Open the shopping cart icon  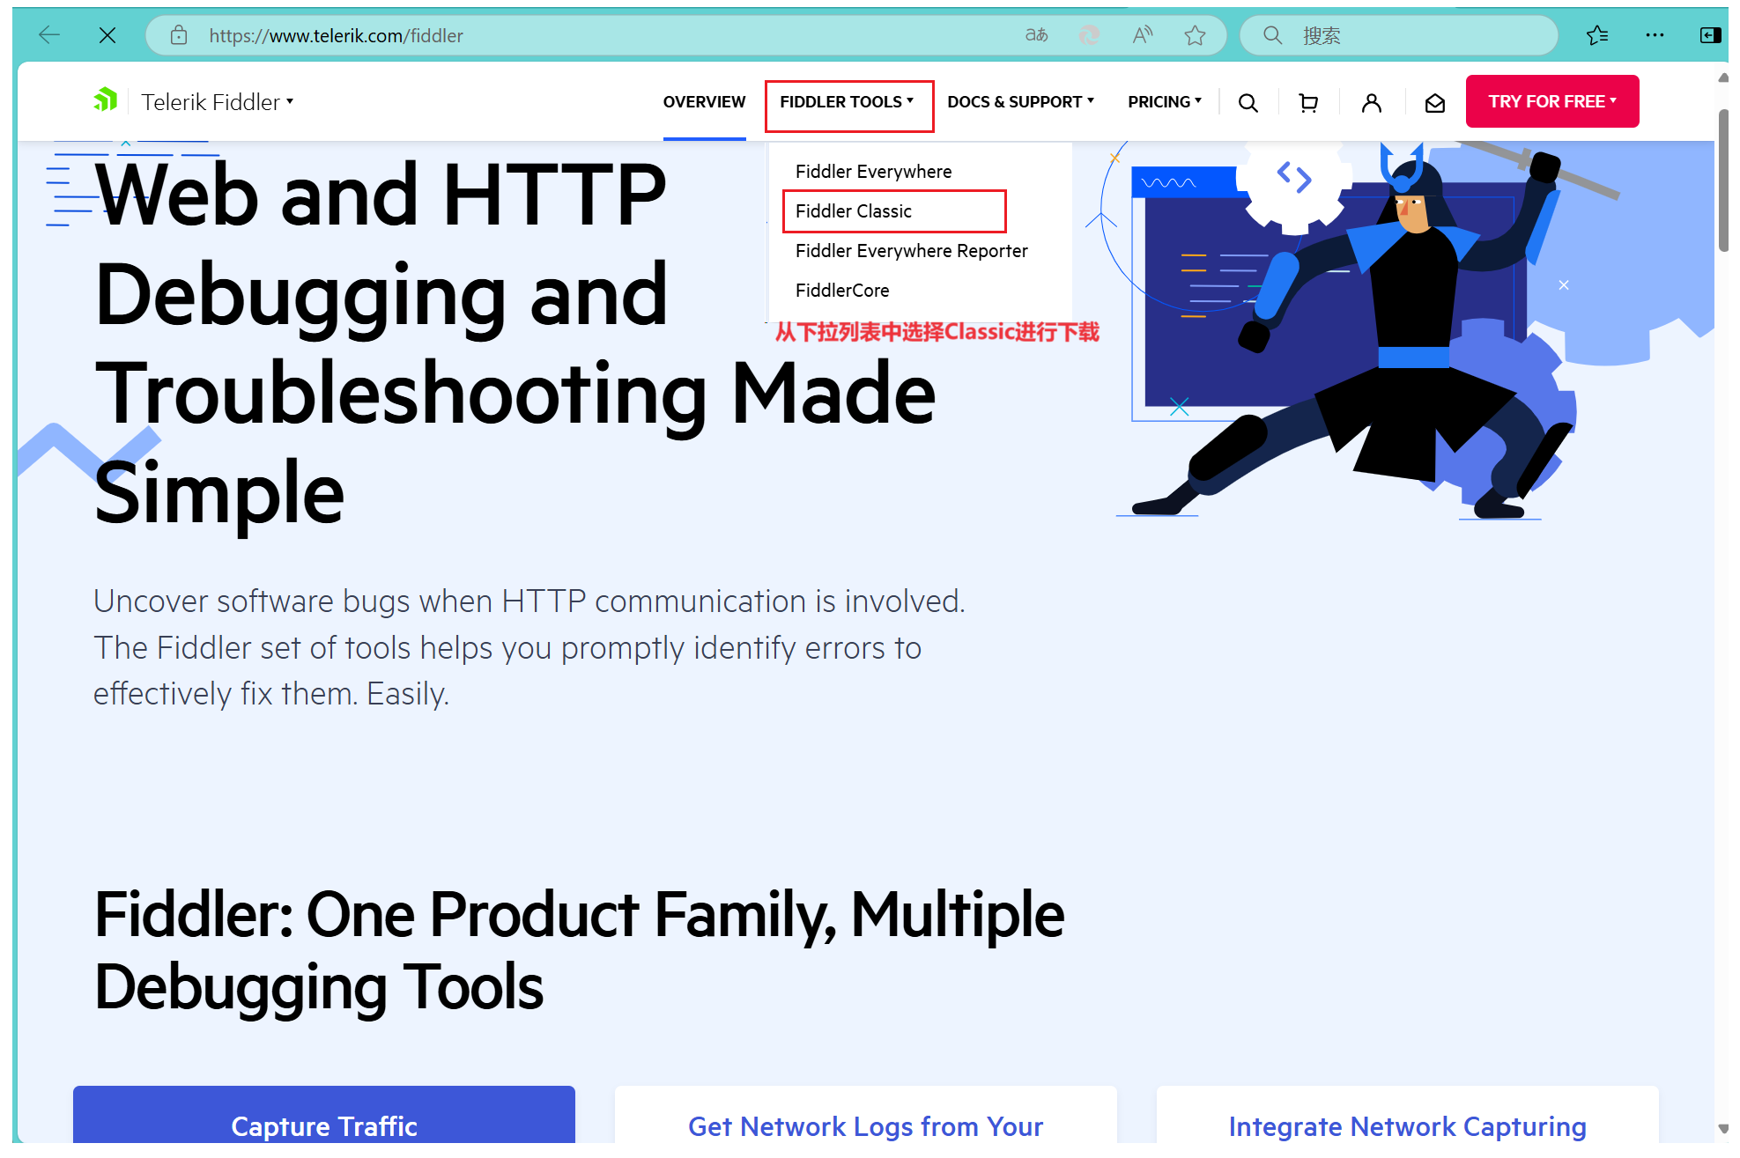click(1308, 103)
